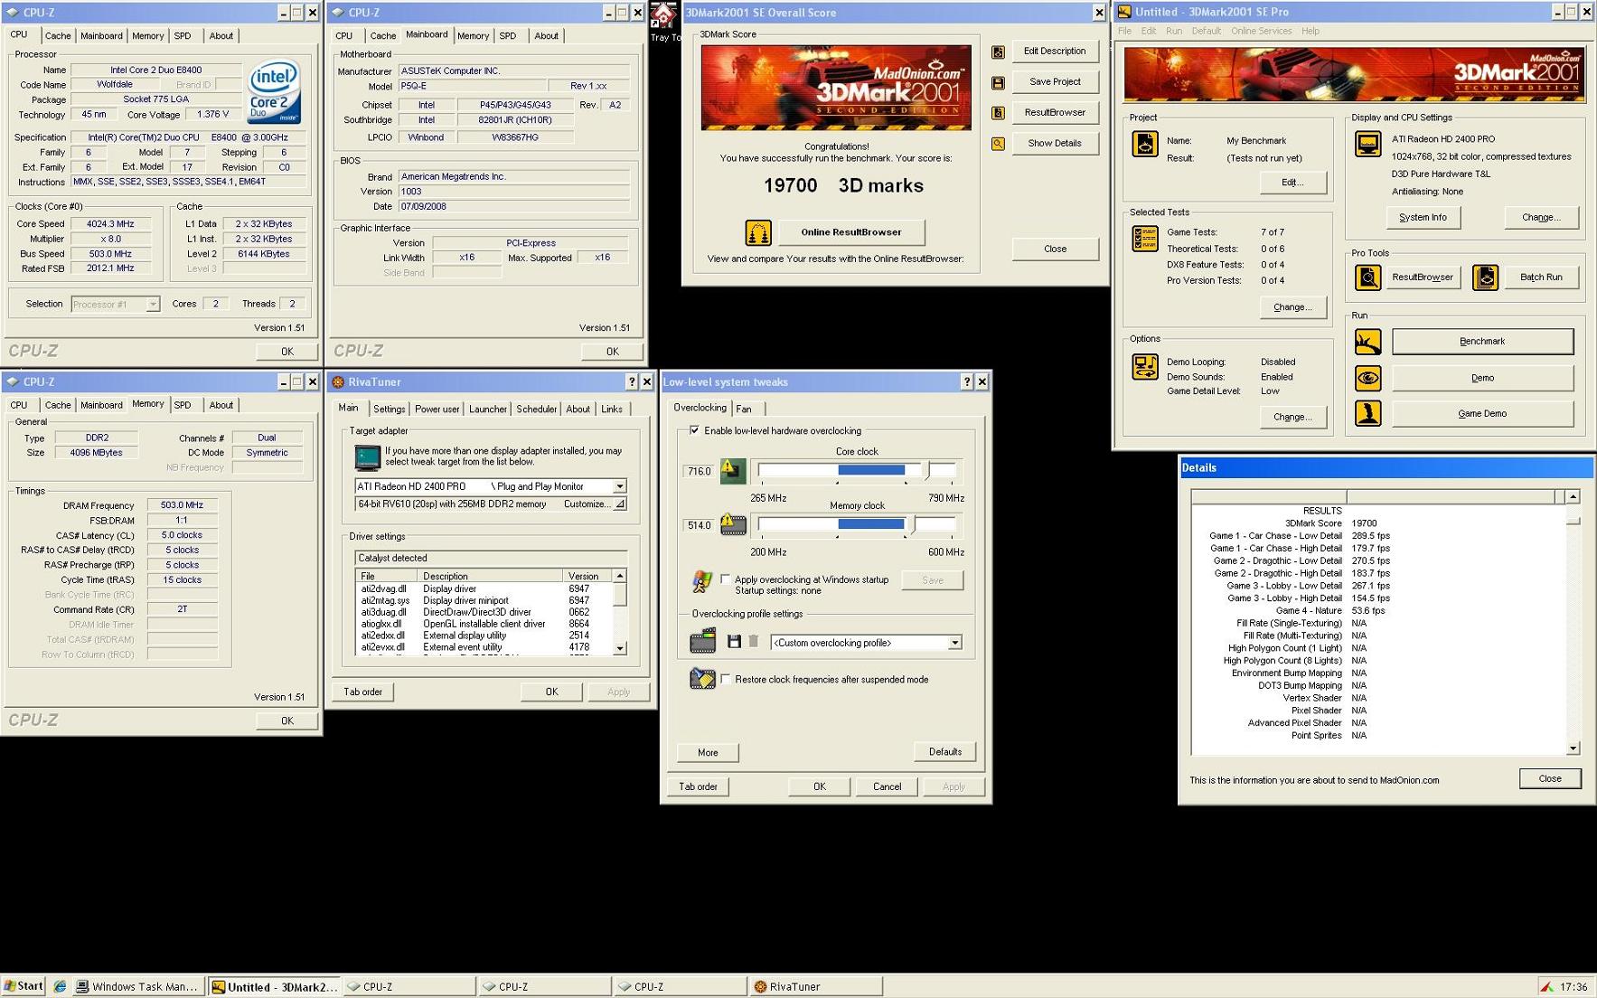Click the tray icon in system tray

[x=1546, y=986]
